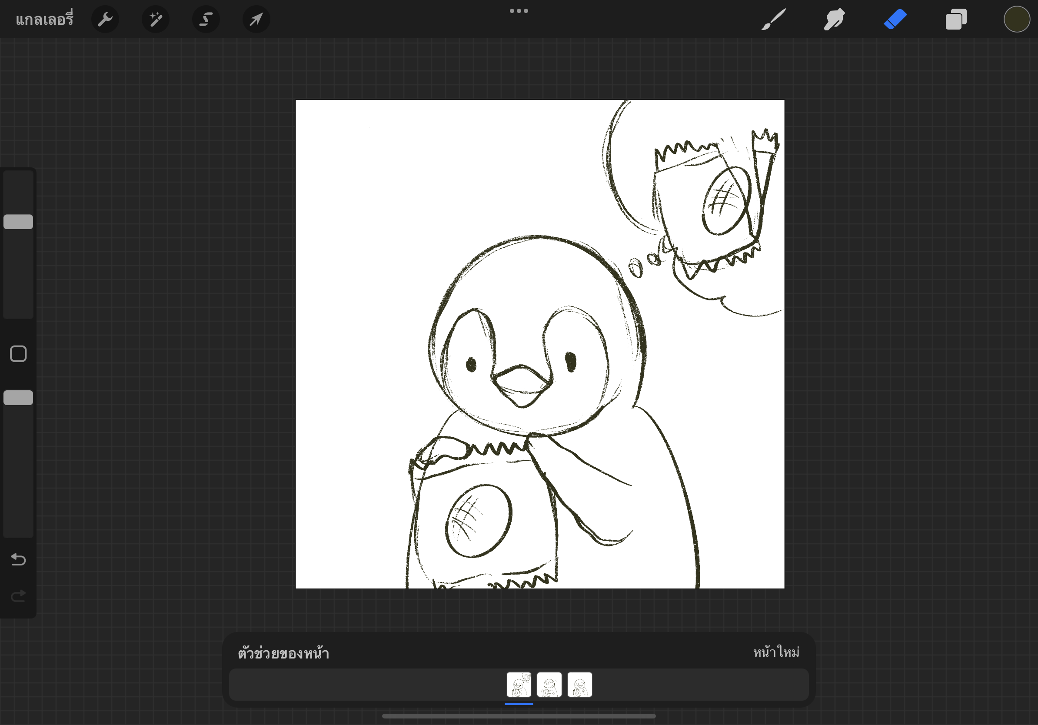Tap the blue Eraser tool
Viewport: 1038px width, 725px height.
pyautogui.click(x=895, y=20)
